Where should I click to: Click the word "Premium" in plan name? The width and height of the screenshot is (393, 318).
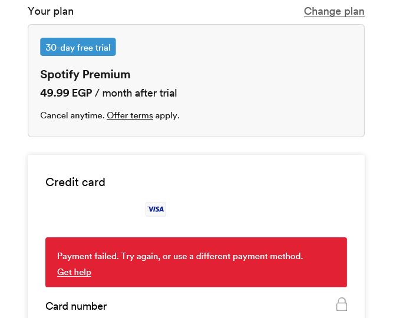pos(107,74)
